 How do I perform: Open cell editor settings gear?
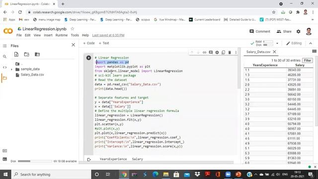[217, 52]
